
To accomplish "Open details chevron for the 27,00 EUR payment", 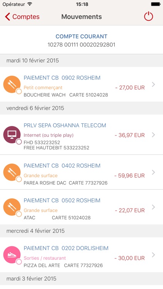I will 153,84.
